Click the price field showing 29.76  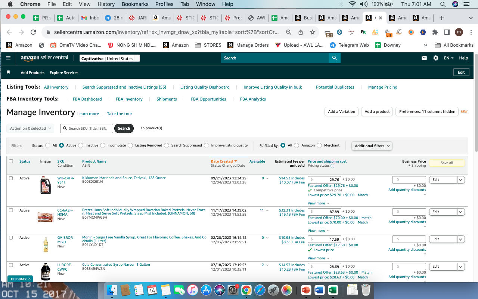point(325,180)
